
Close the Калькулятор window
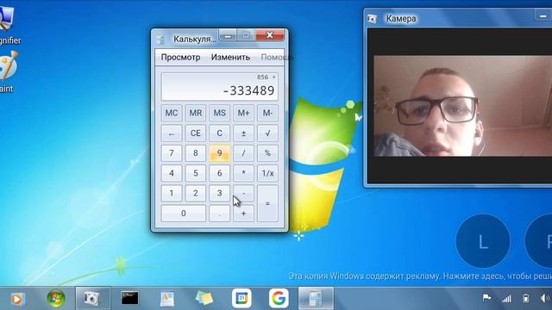click(x=270, y=35)
